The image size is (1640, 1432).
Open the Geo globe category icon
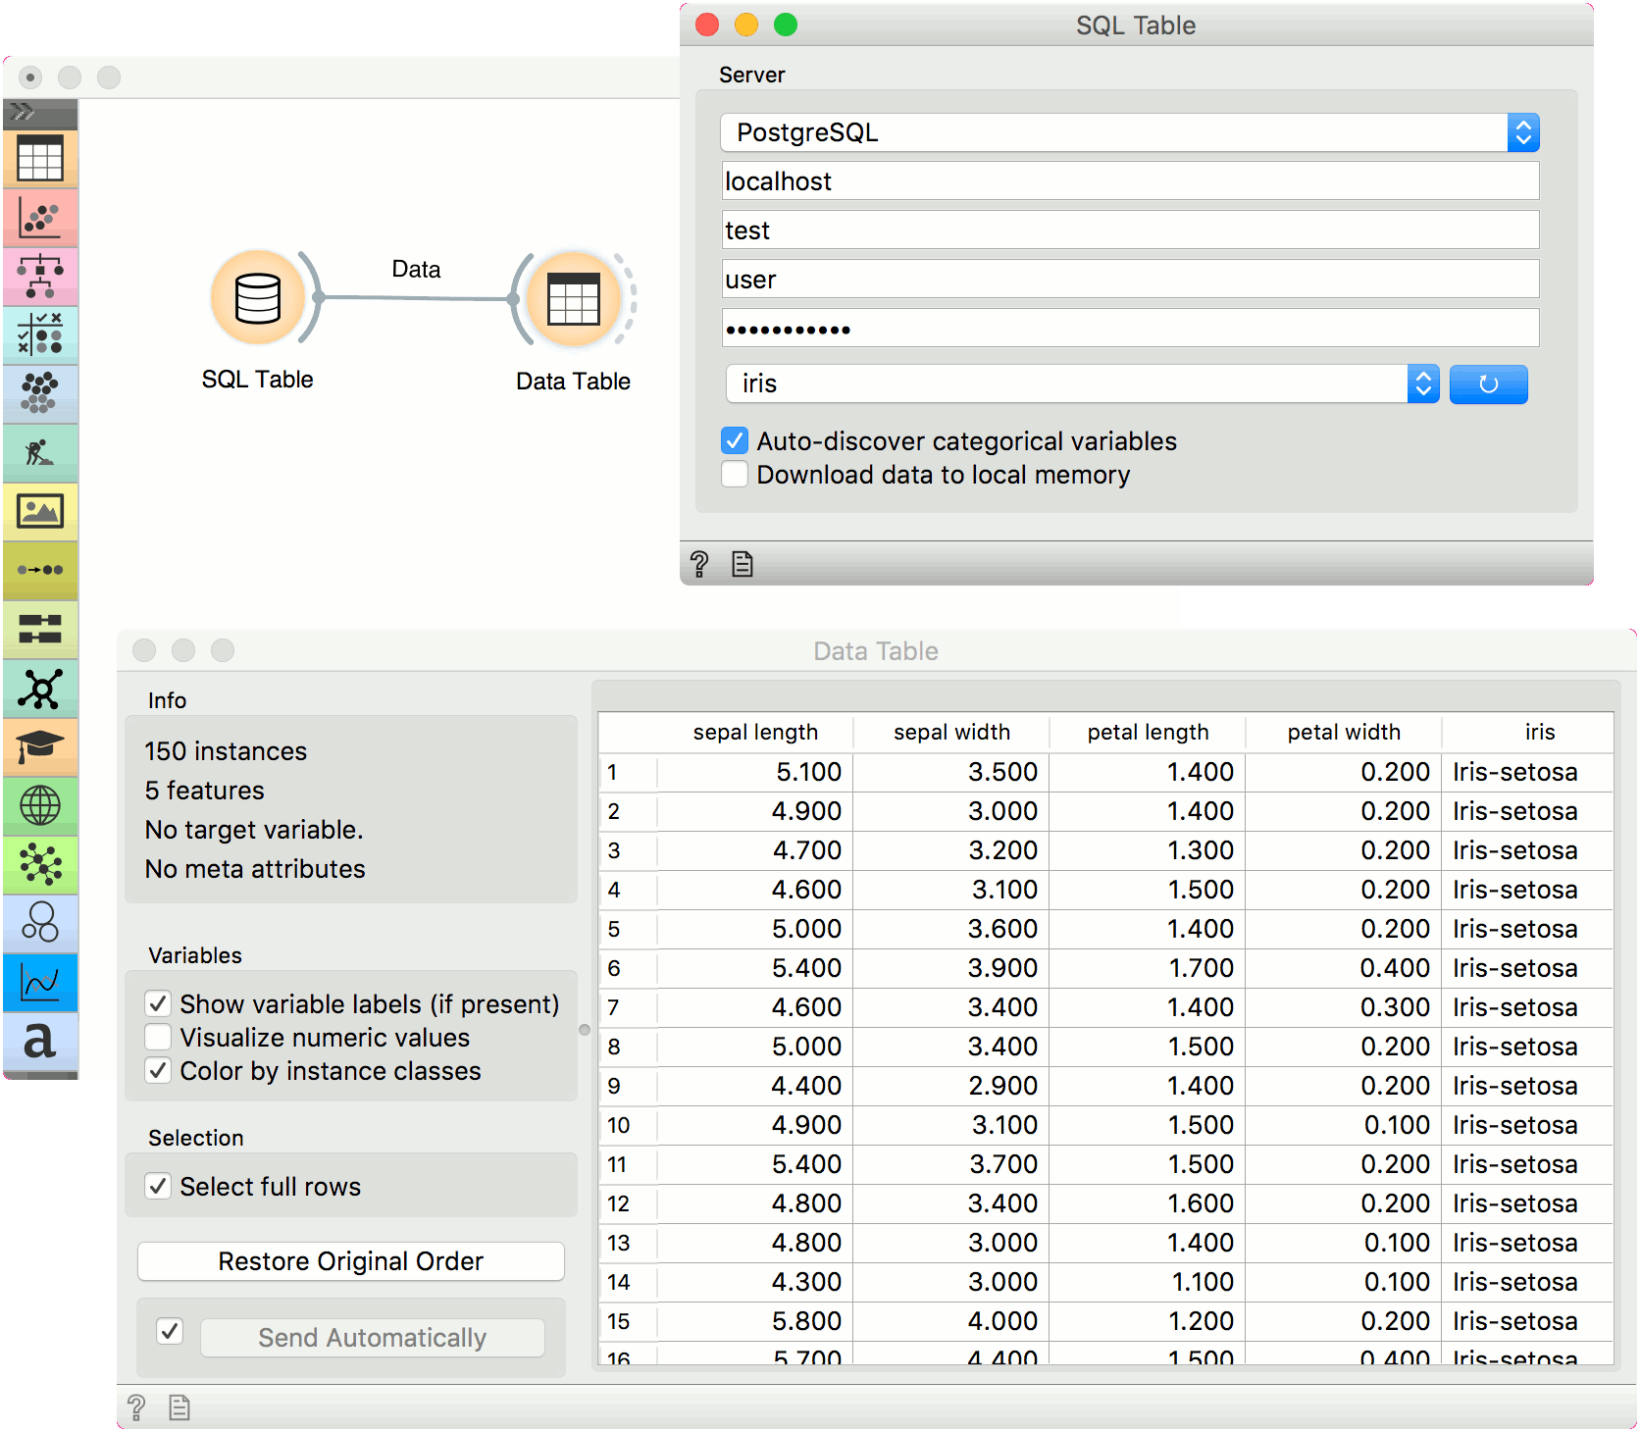pyautogui.click(x=40, y=805)
